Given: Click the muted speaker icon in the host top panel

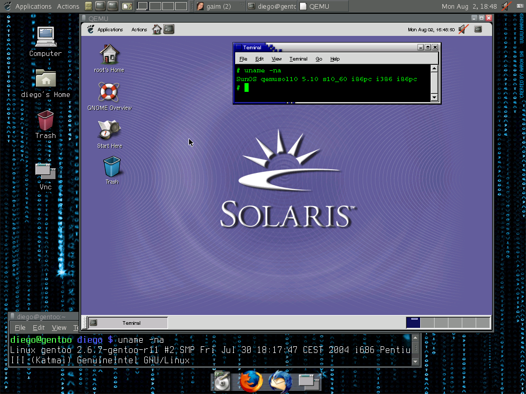Looking at the screenshot, I should 506,6.
